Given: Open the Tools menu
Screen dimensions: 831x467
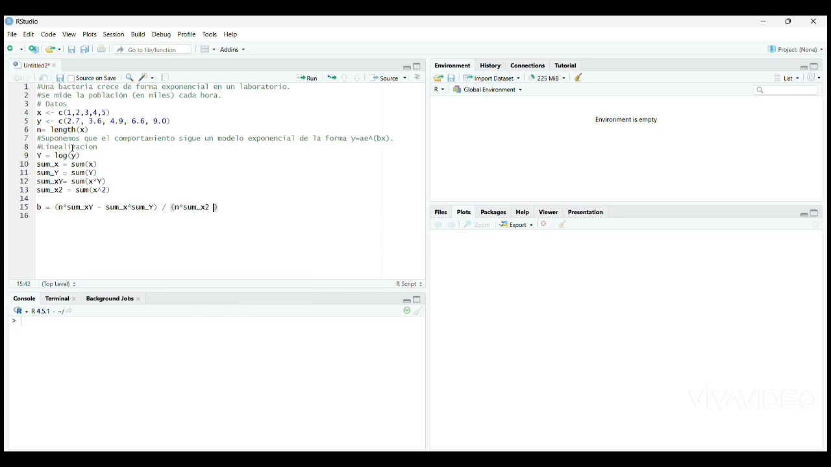Looking at the screenshot, I should point(210,34).
